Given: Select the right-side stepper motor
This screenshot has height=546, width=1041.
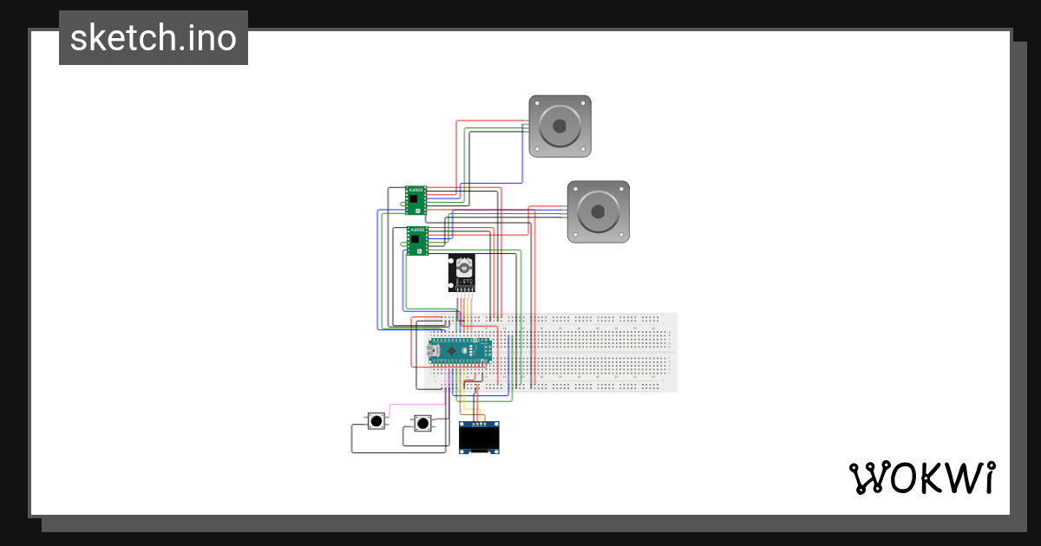Looking at the screenshot, I should point(597,211).
